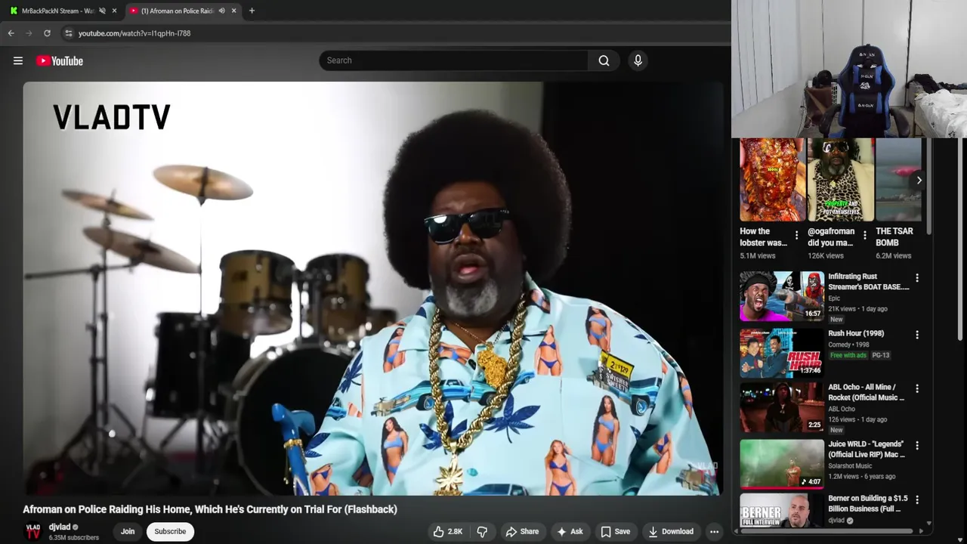
Task: Mute the Afroman tab audio indicator
Action: 221,11
